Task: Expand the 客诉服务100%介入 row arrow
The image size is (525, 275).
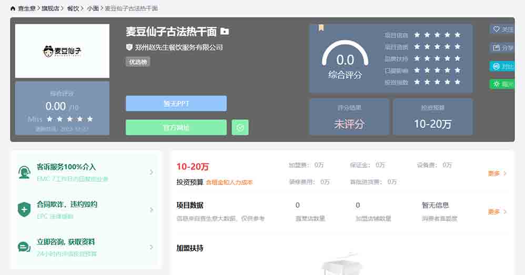Action: tap(152, 172)
